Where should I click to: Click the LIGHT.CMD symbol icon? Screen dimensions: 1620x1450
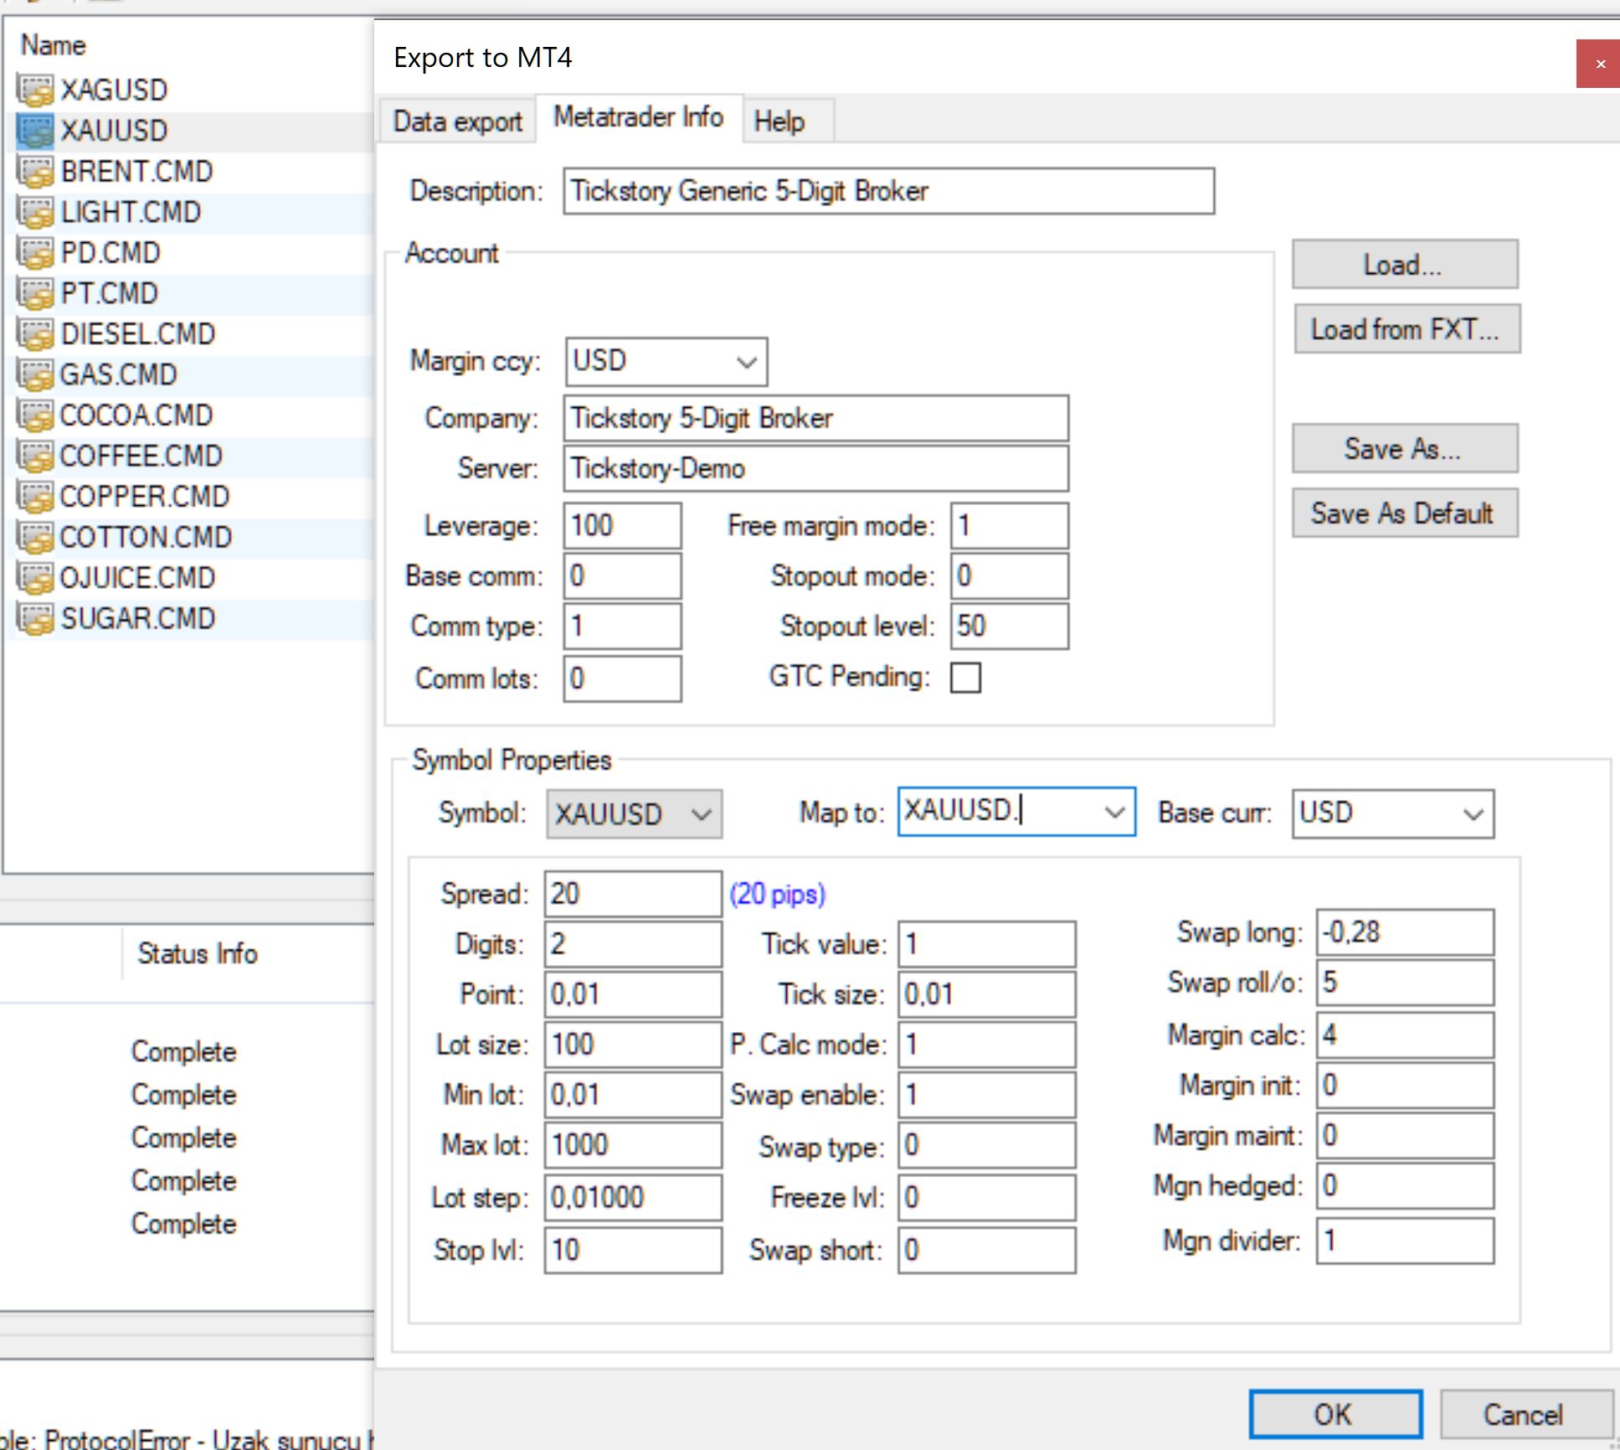pos(36,212)
